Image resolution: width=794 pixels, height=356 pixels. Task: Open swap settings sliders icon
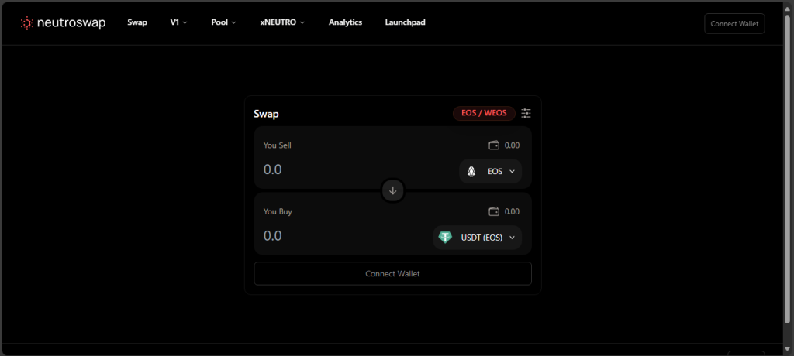point(526,114)
